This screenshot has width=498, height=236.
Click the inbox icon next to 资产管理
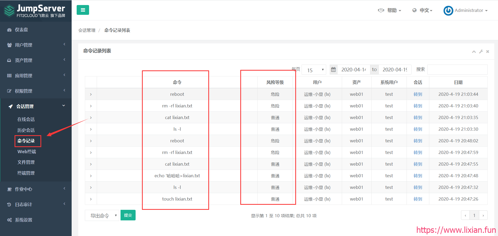[9, 61]
